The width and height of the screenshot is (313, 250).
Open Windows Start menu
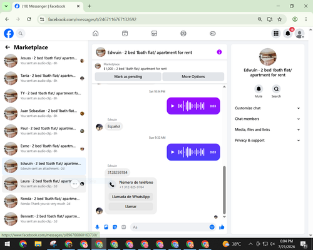8,244
